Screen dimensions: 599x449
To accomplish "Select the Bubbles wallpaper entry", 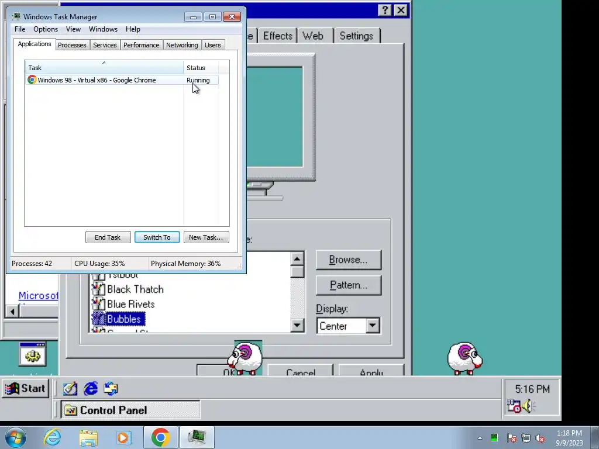I will click(124, 319).
